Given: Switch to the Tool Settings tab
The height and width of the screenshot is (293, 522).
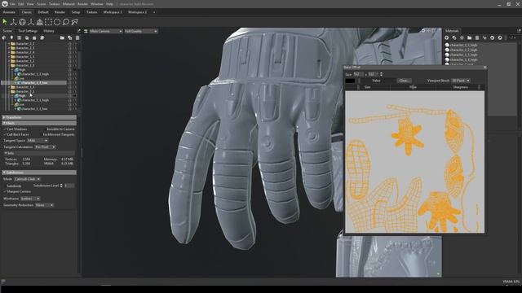Looking at the screenshot, I should point(28,31).
